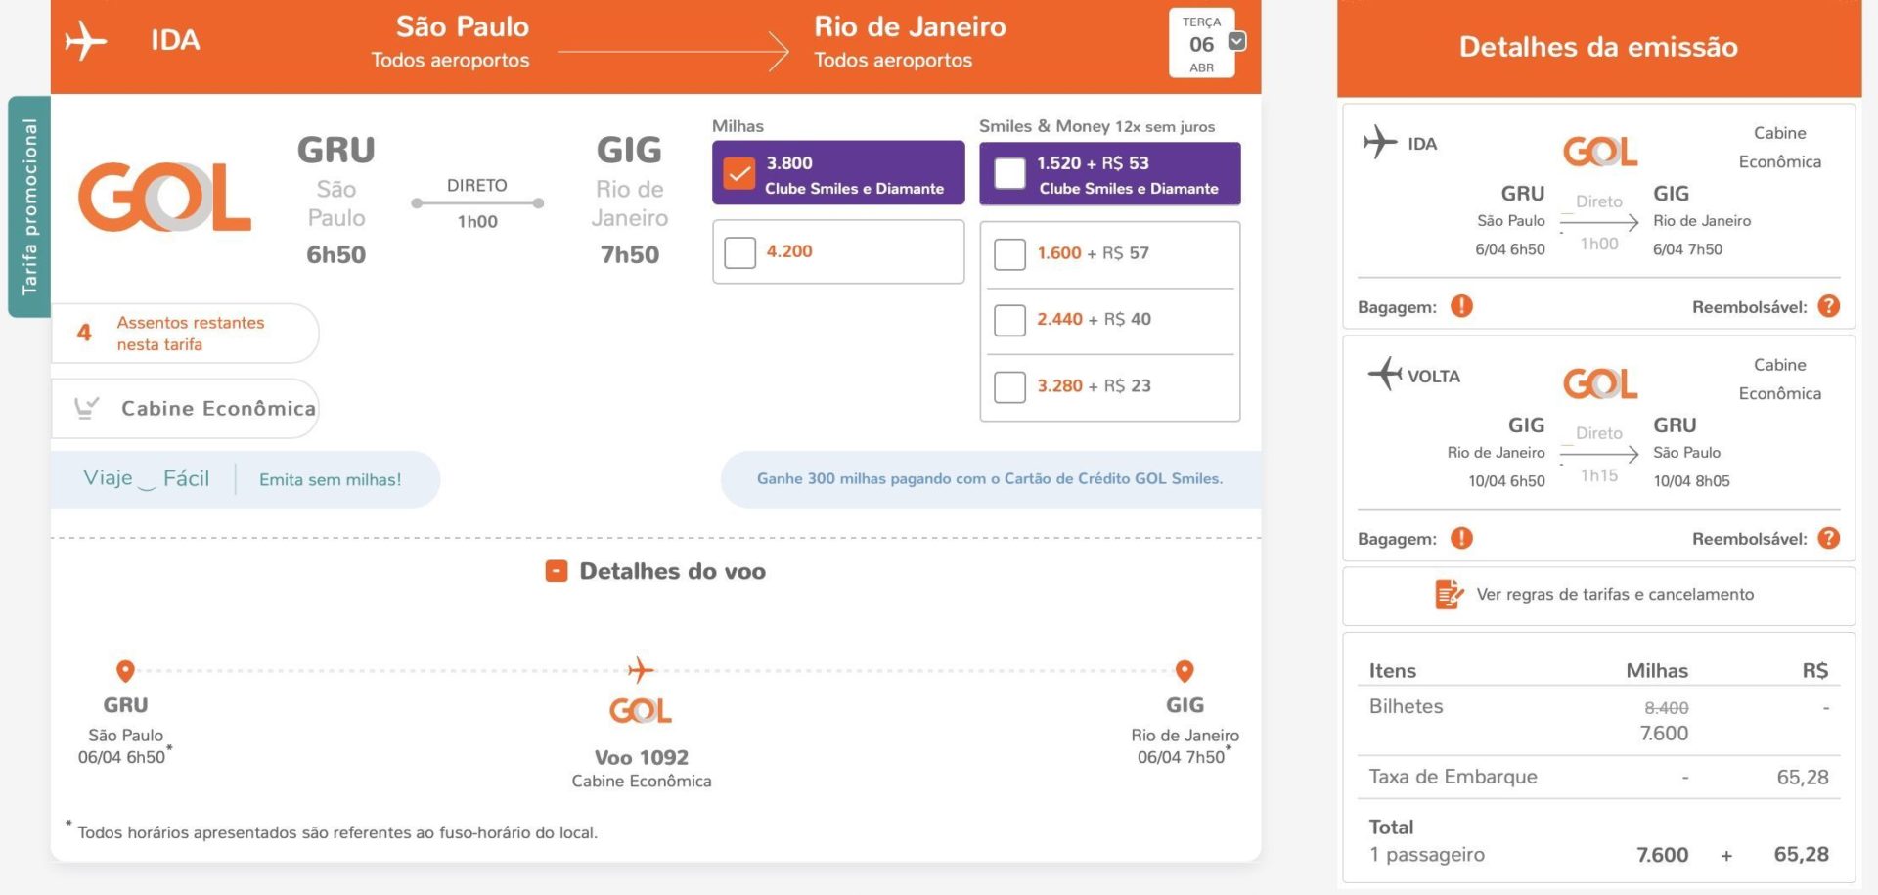The image size is (1878, 895).
Task: Select the 4.200 miles fare checkbox
Action: click(739, 252)
